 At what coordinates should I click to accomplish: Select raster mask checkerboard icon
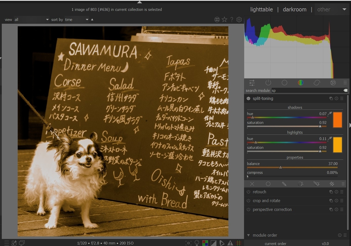pos(332,184)
